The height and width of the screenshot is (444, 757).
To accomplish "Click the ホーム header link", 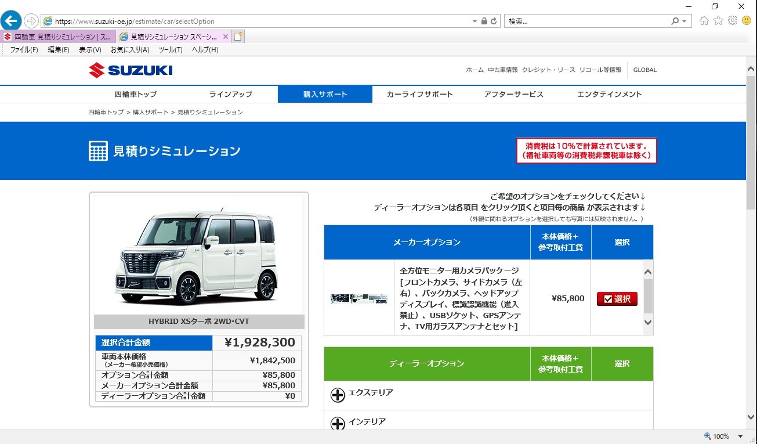I will point(475,70).
